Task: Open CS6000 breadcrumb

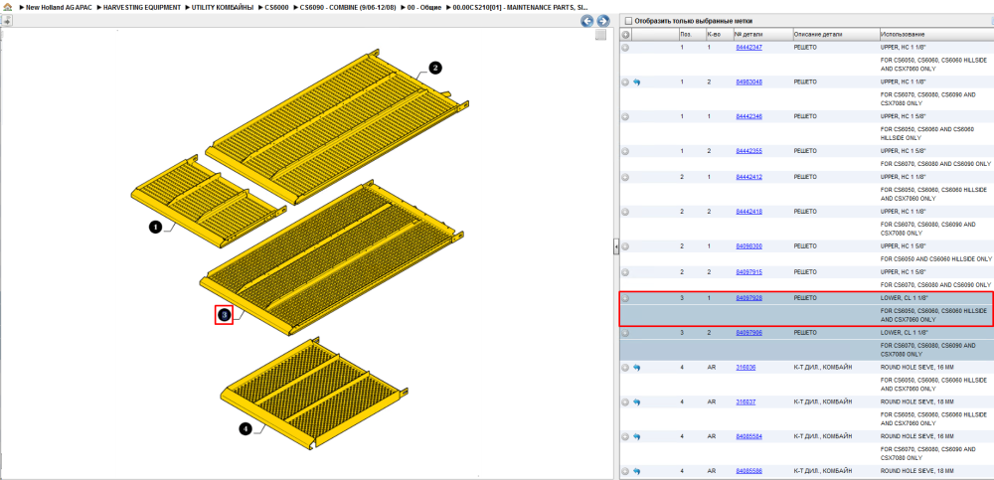Action: pos(277,7)
